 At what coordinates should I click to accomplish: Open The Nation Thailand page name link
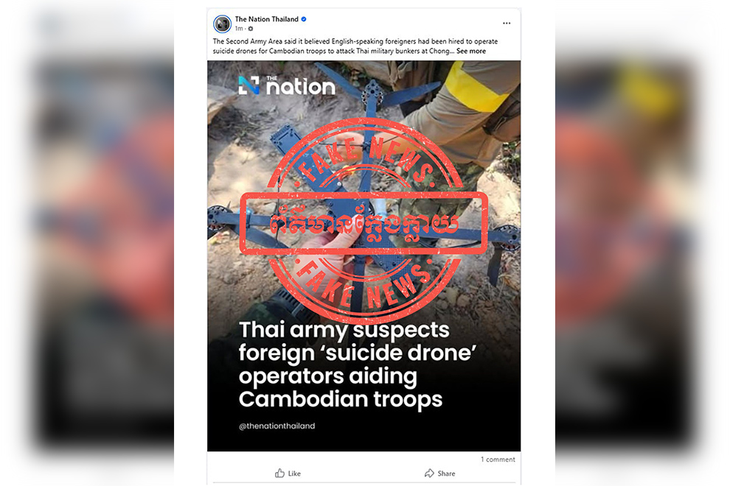(266, 19)
